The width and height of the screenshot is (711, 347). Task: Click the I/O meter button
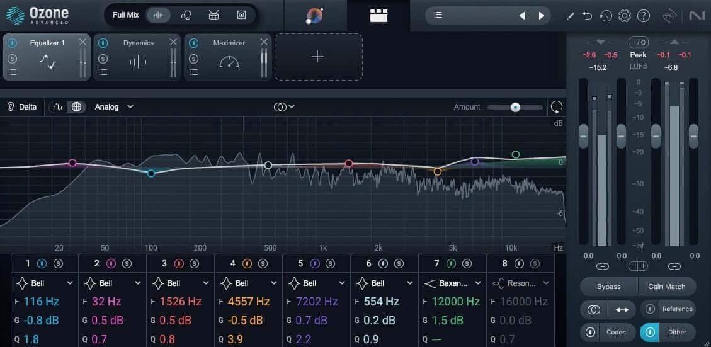click(x=638, y=42)
